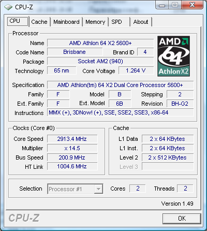
Task: Click the Technology value 65 nm
Action: coord(62,70)
